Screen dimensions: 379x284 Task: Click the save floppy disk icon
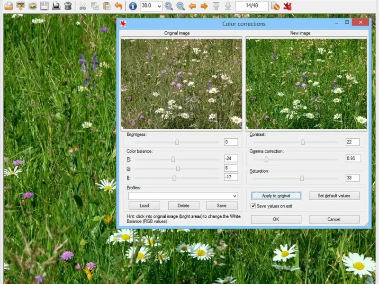pos(44,6)
